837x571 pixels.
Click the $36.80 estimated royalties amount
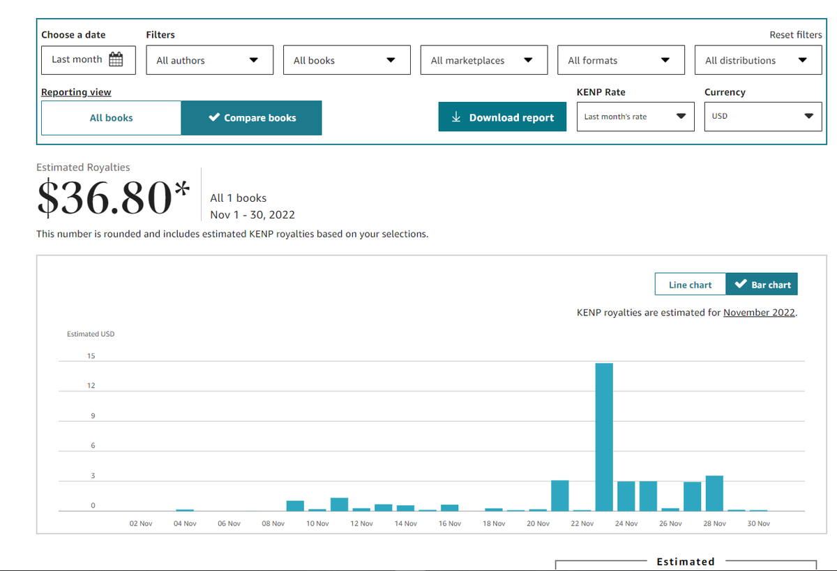coord(113,198)
